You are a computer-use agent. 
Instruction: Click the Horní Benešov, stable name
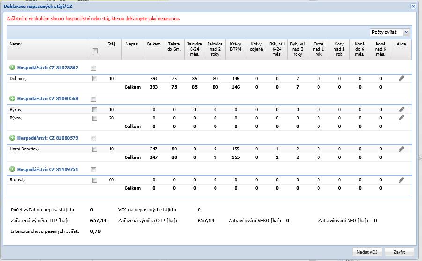click(24, 149)
